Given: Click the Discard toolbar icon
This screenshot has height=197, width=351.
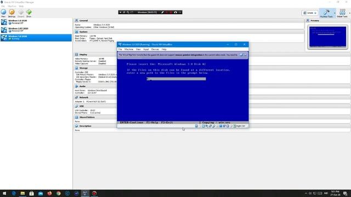Looking at the screenshot, I should [21, 13].
